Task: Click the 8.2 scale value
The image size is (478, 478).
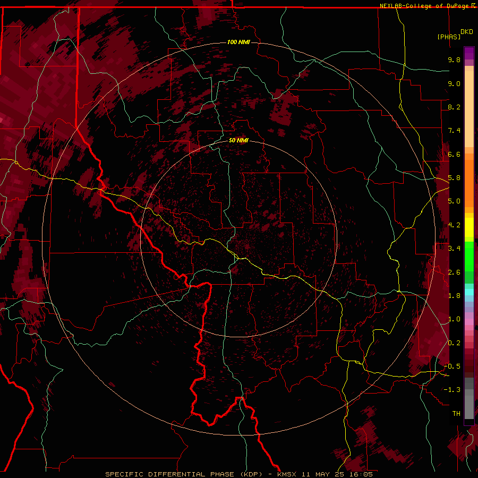Action: 454,107
